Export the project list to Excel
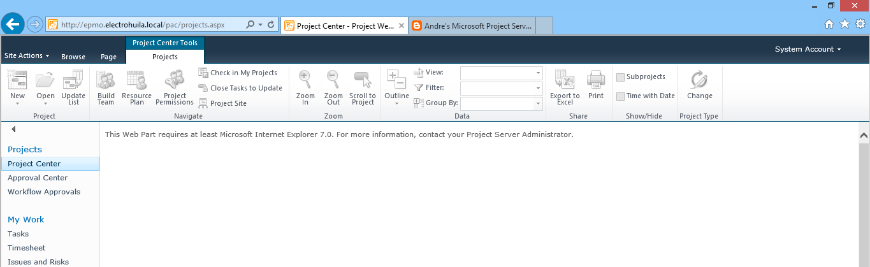 (x=565, y=81)
